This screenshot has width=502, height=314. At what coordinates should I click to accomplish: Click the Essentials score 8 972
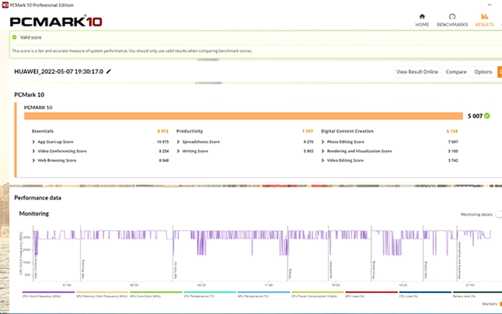(162, 131)
